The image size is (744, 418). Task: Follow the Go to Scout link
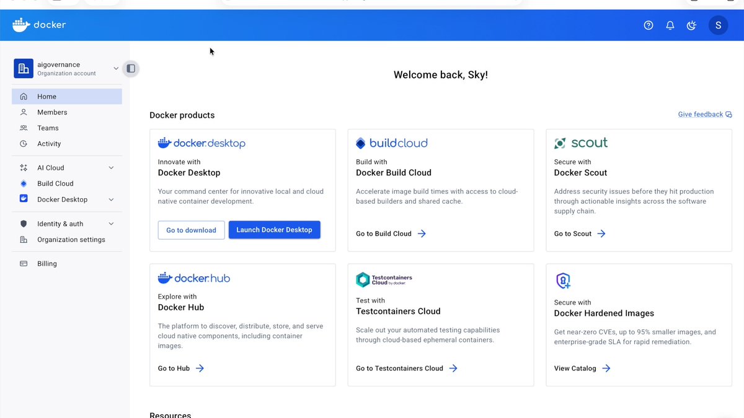580,233
